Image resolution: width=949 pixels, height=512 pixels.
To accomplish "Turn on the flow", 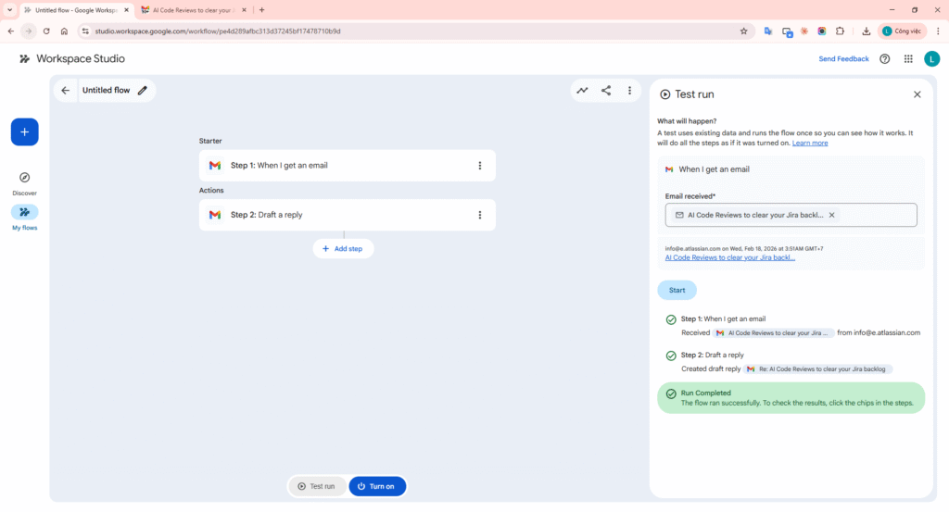I will pos(376,486).
